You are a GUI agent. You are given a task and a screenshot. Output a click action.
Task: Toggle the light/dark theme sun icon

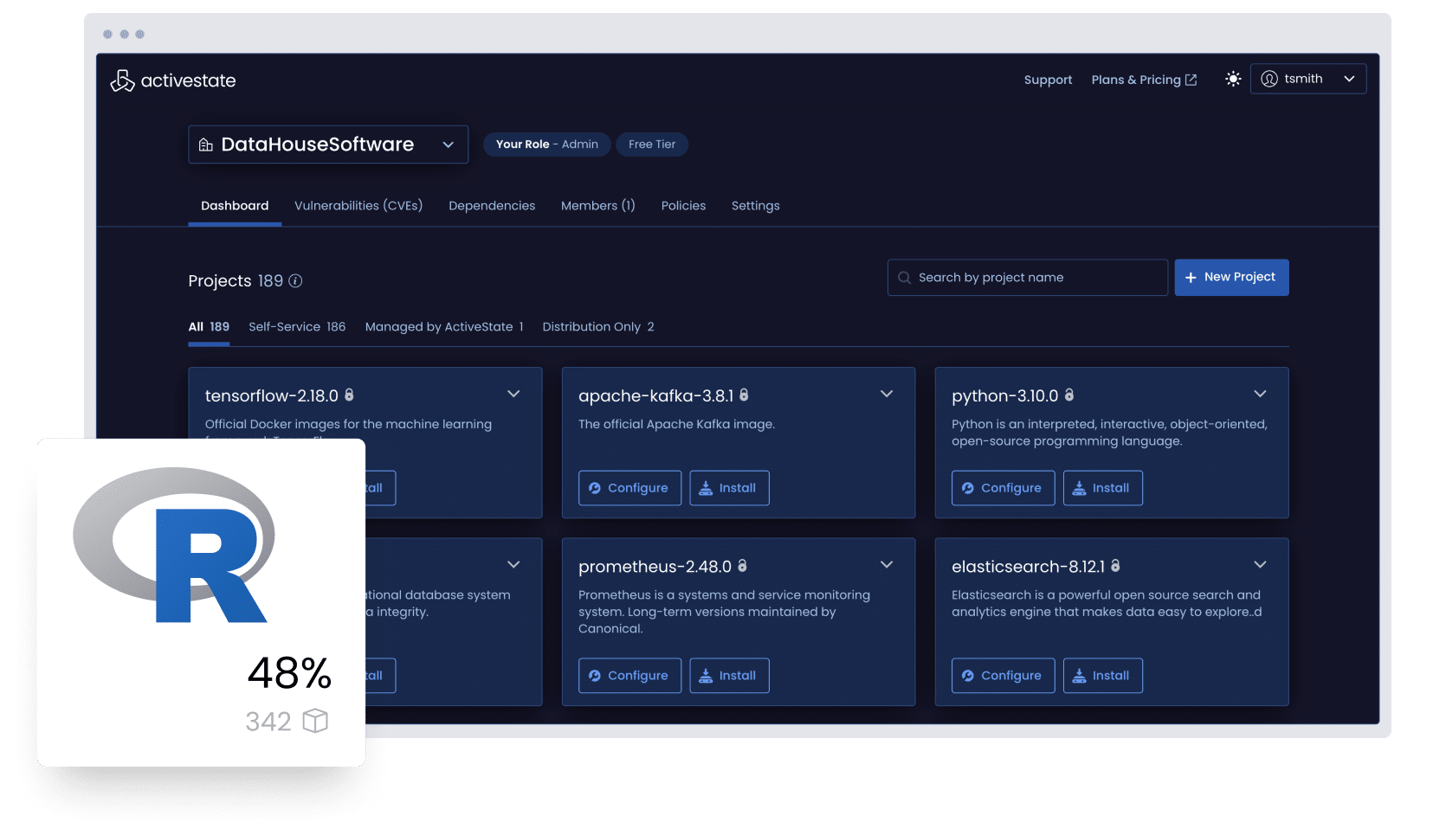click(x=1233, y=79)
